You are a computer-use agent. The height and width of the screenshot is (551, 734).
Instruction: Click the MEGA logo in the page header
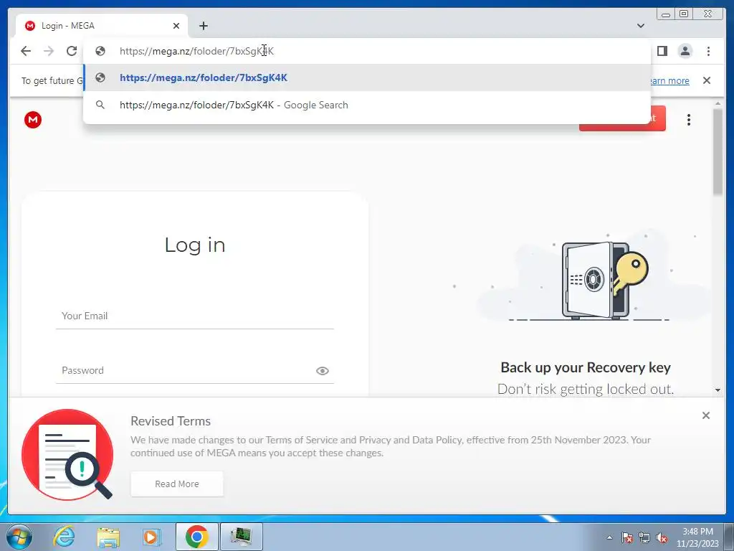pos(33,120)
